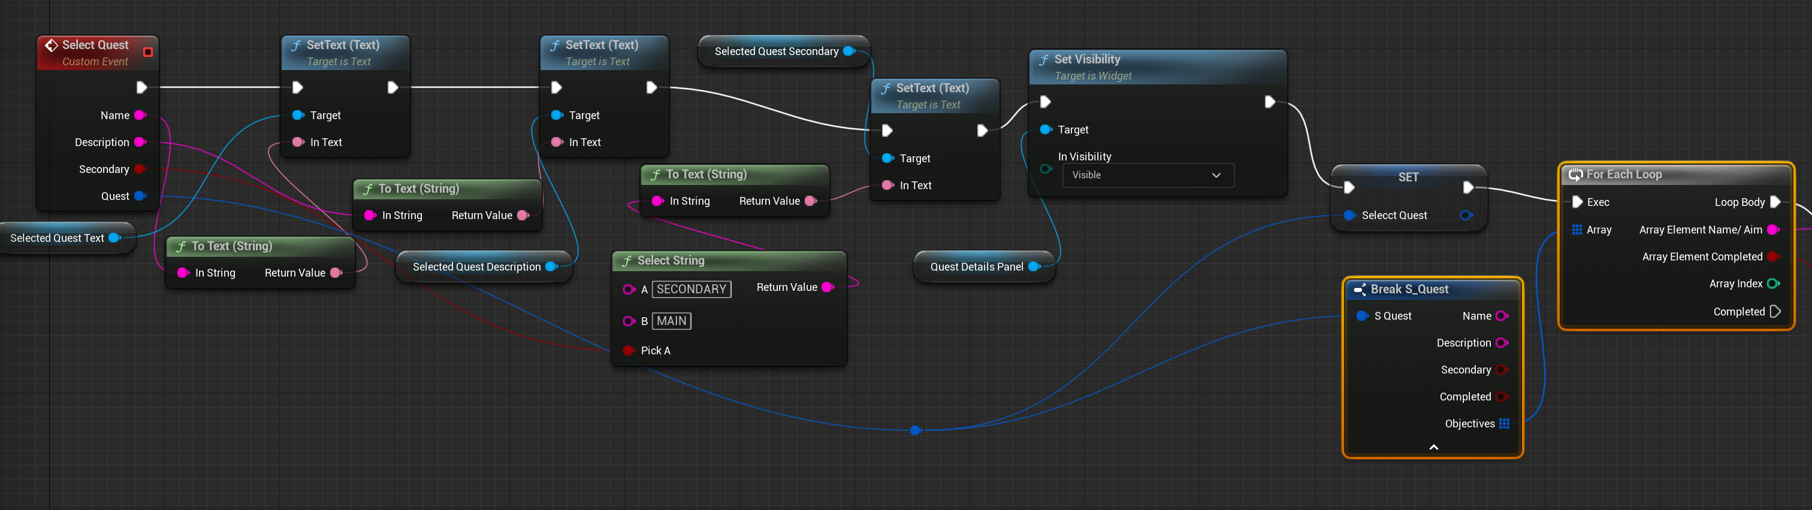Click the Description pin on Break S_Quest
The image size is (1812, 510).
(1502, 343)
